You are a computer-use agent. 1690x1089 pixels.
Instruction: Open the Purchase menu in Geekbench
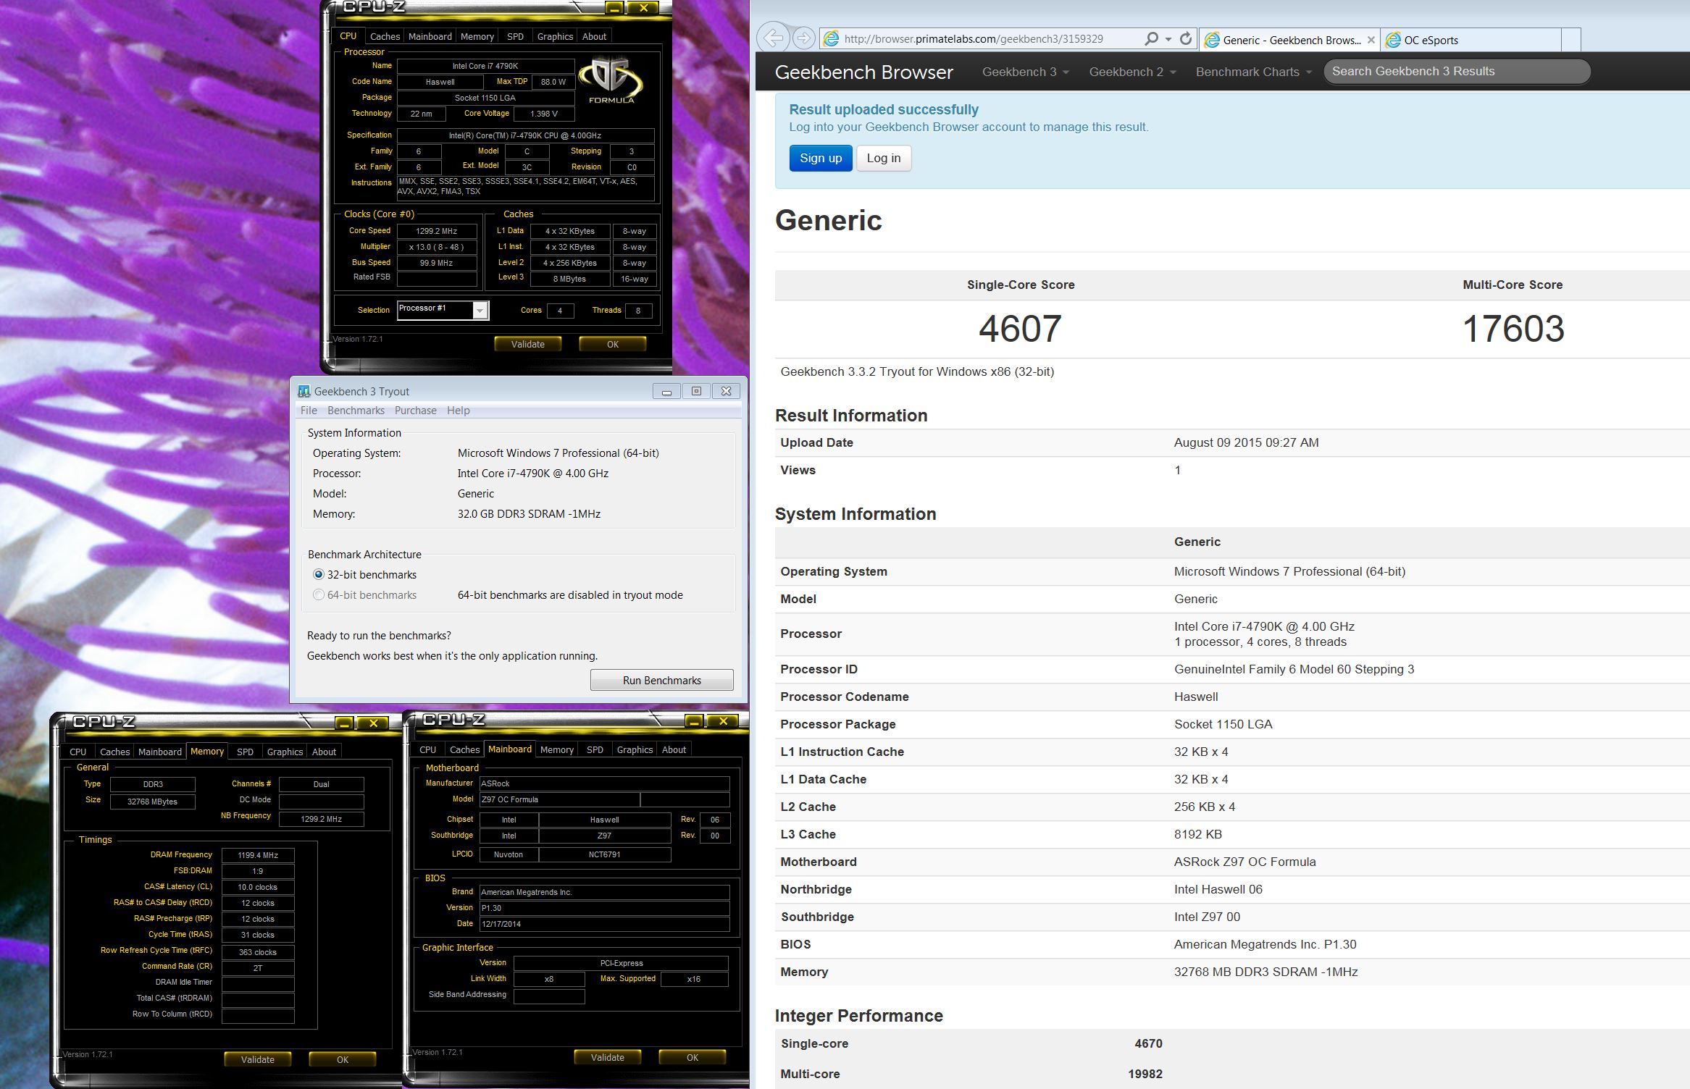click(415, 410)
